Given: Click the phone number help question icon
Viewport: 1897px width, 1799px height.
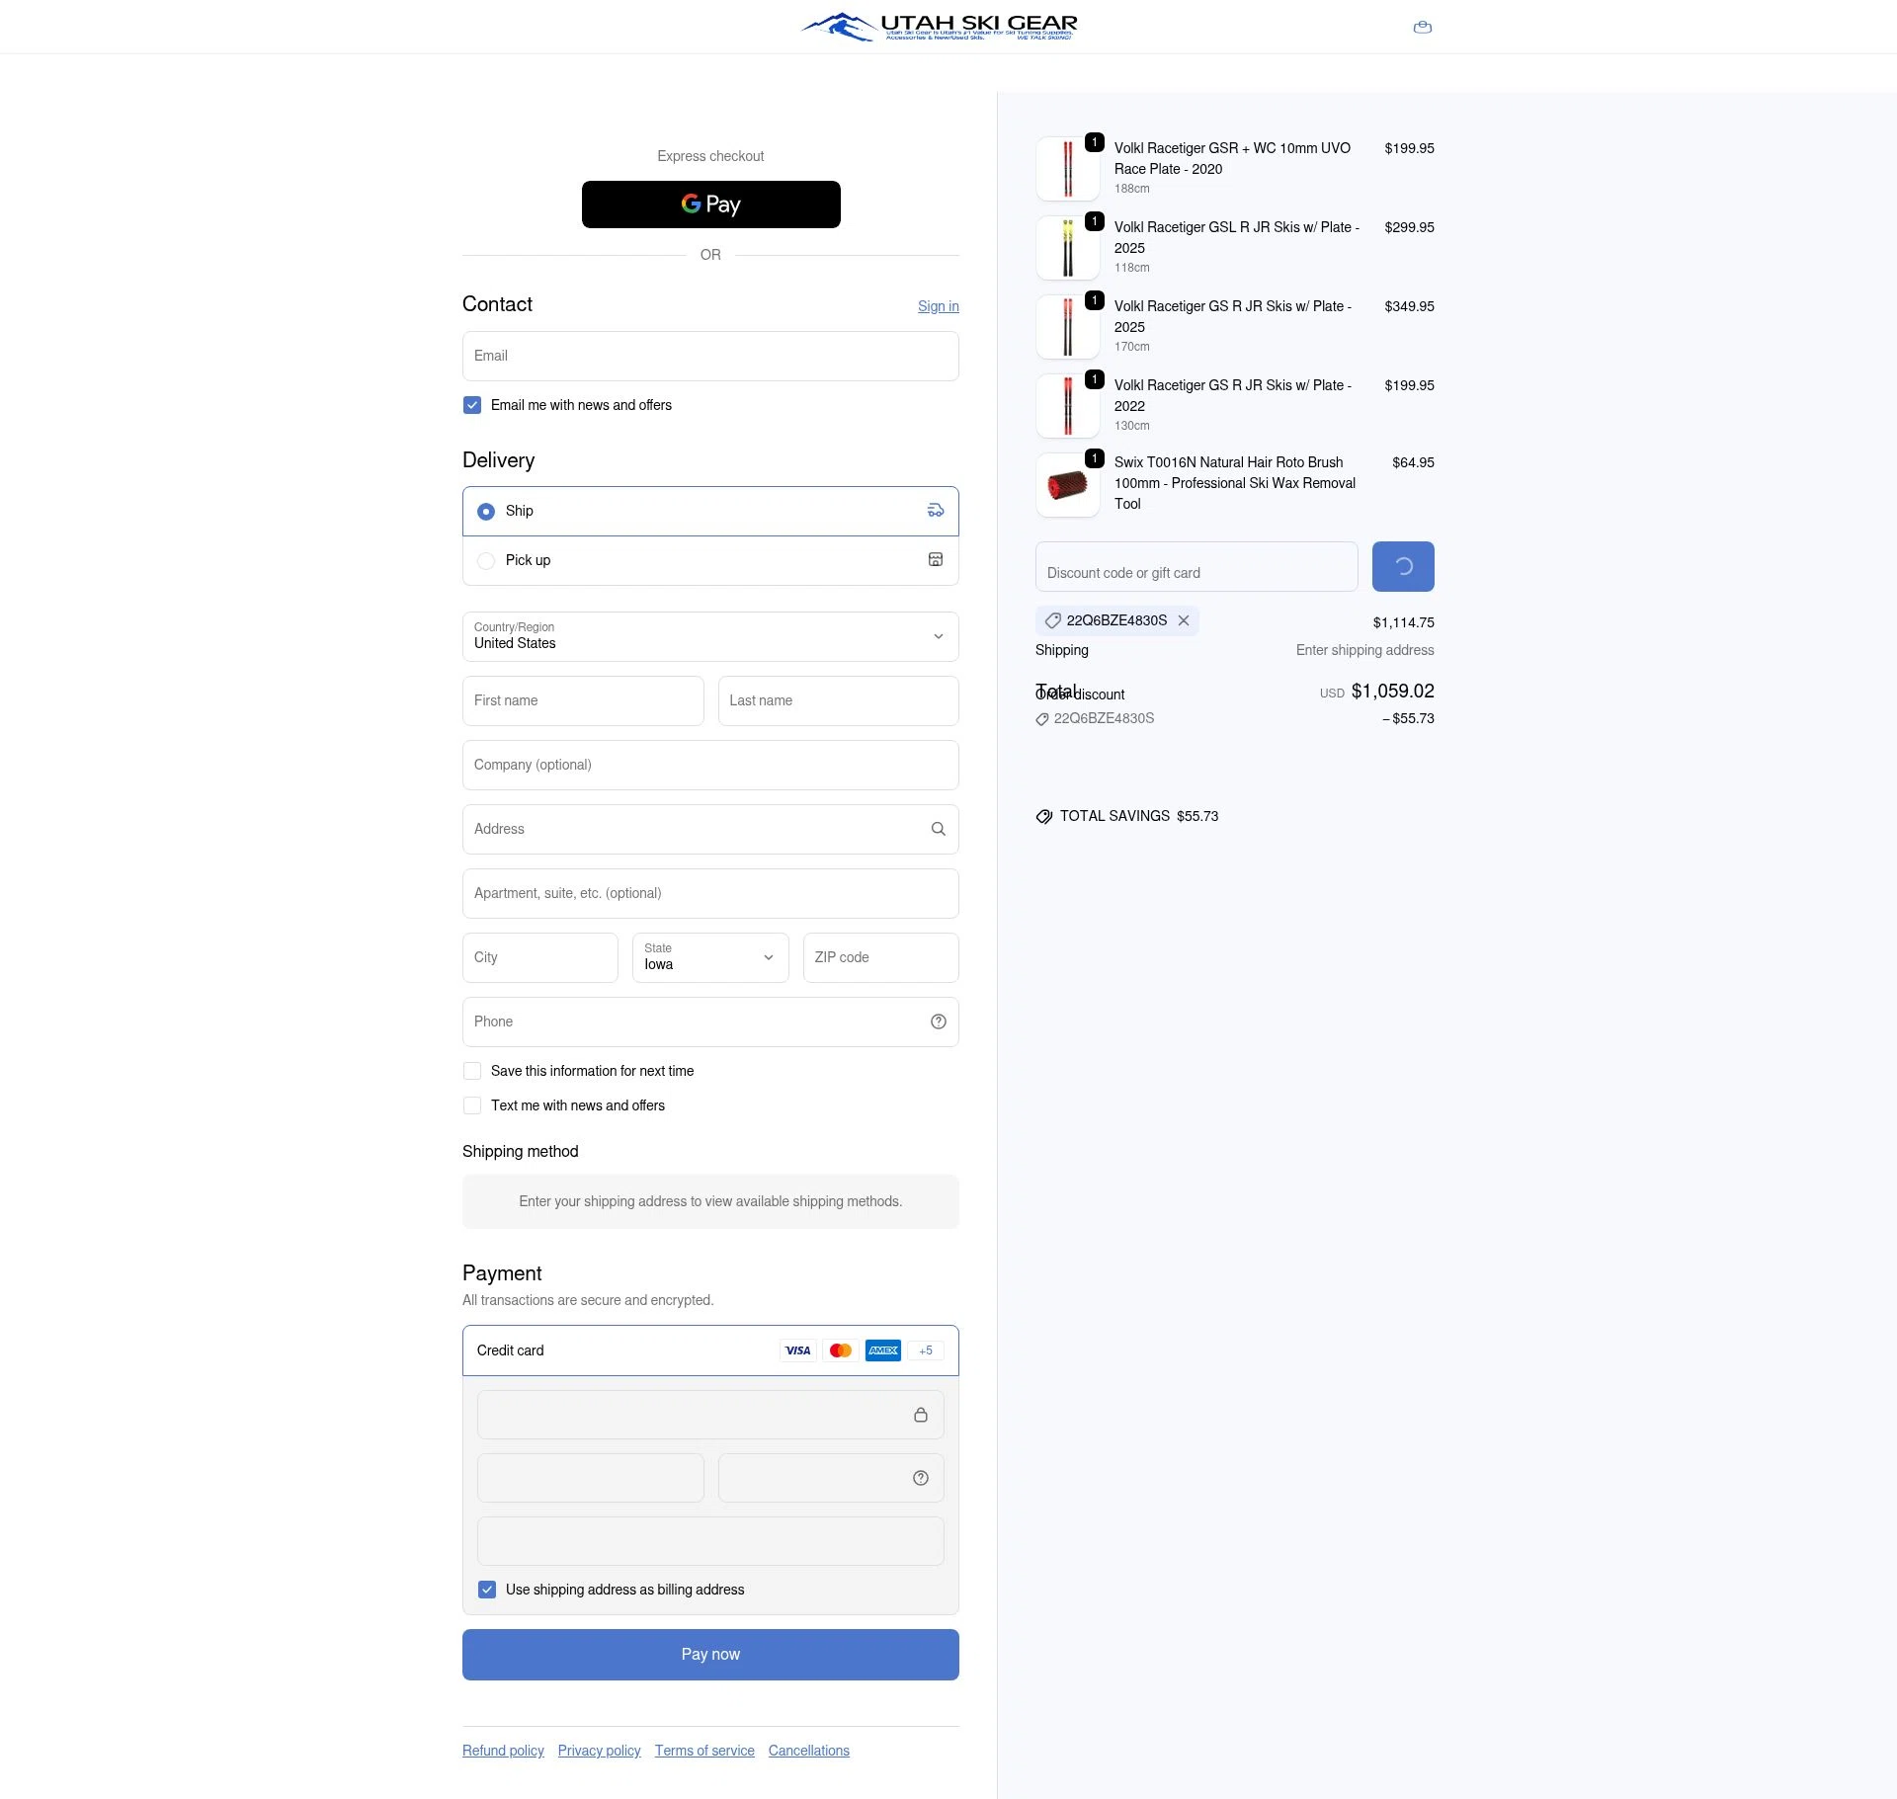Looking at the screenshot, I should 938,1022.
